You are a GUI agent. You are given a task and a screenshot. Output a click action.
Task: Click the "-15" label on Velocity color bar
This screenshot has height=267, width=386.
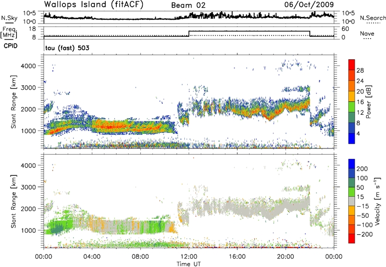[x=363, y=206]
